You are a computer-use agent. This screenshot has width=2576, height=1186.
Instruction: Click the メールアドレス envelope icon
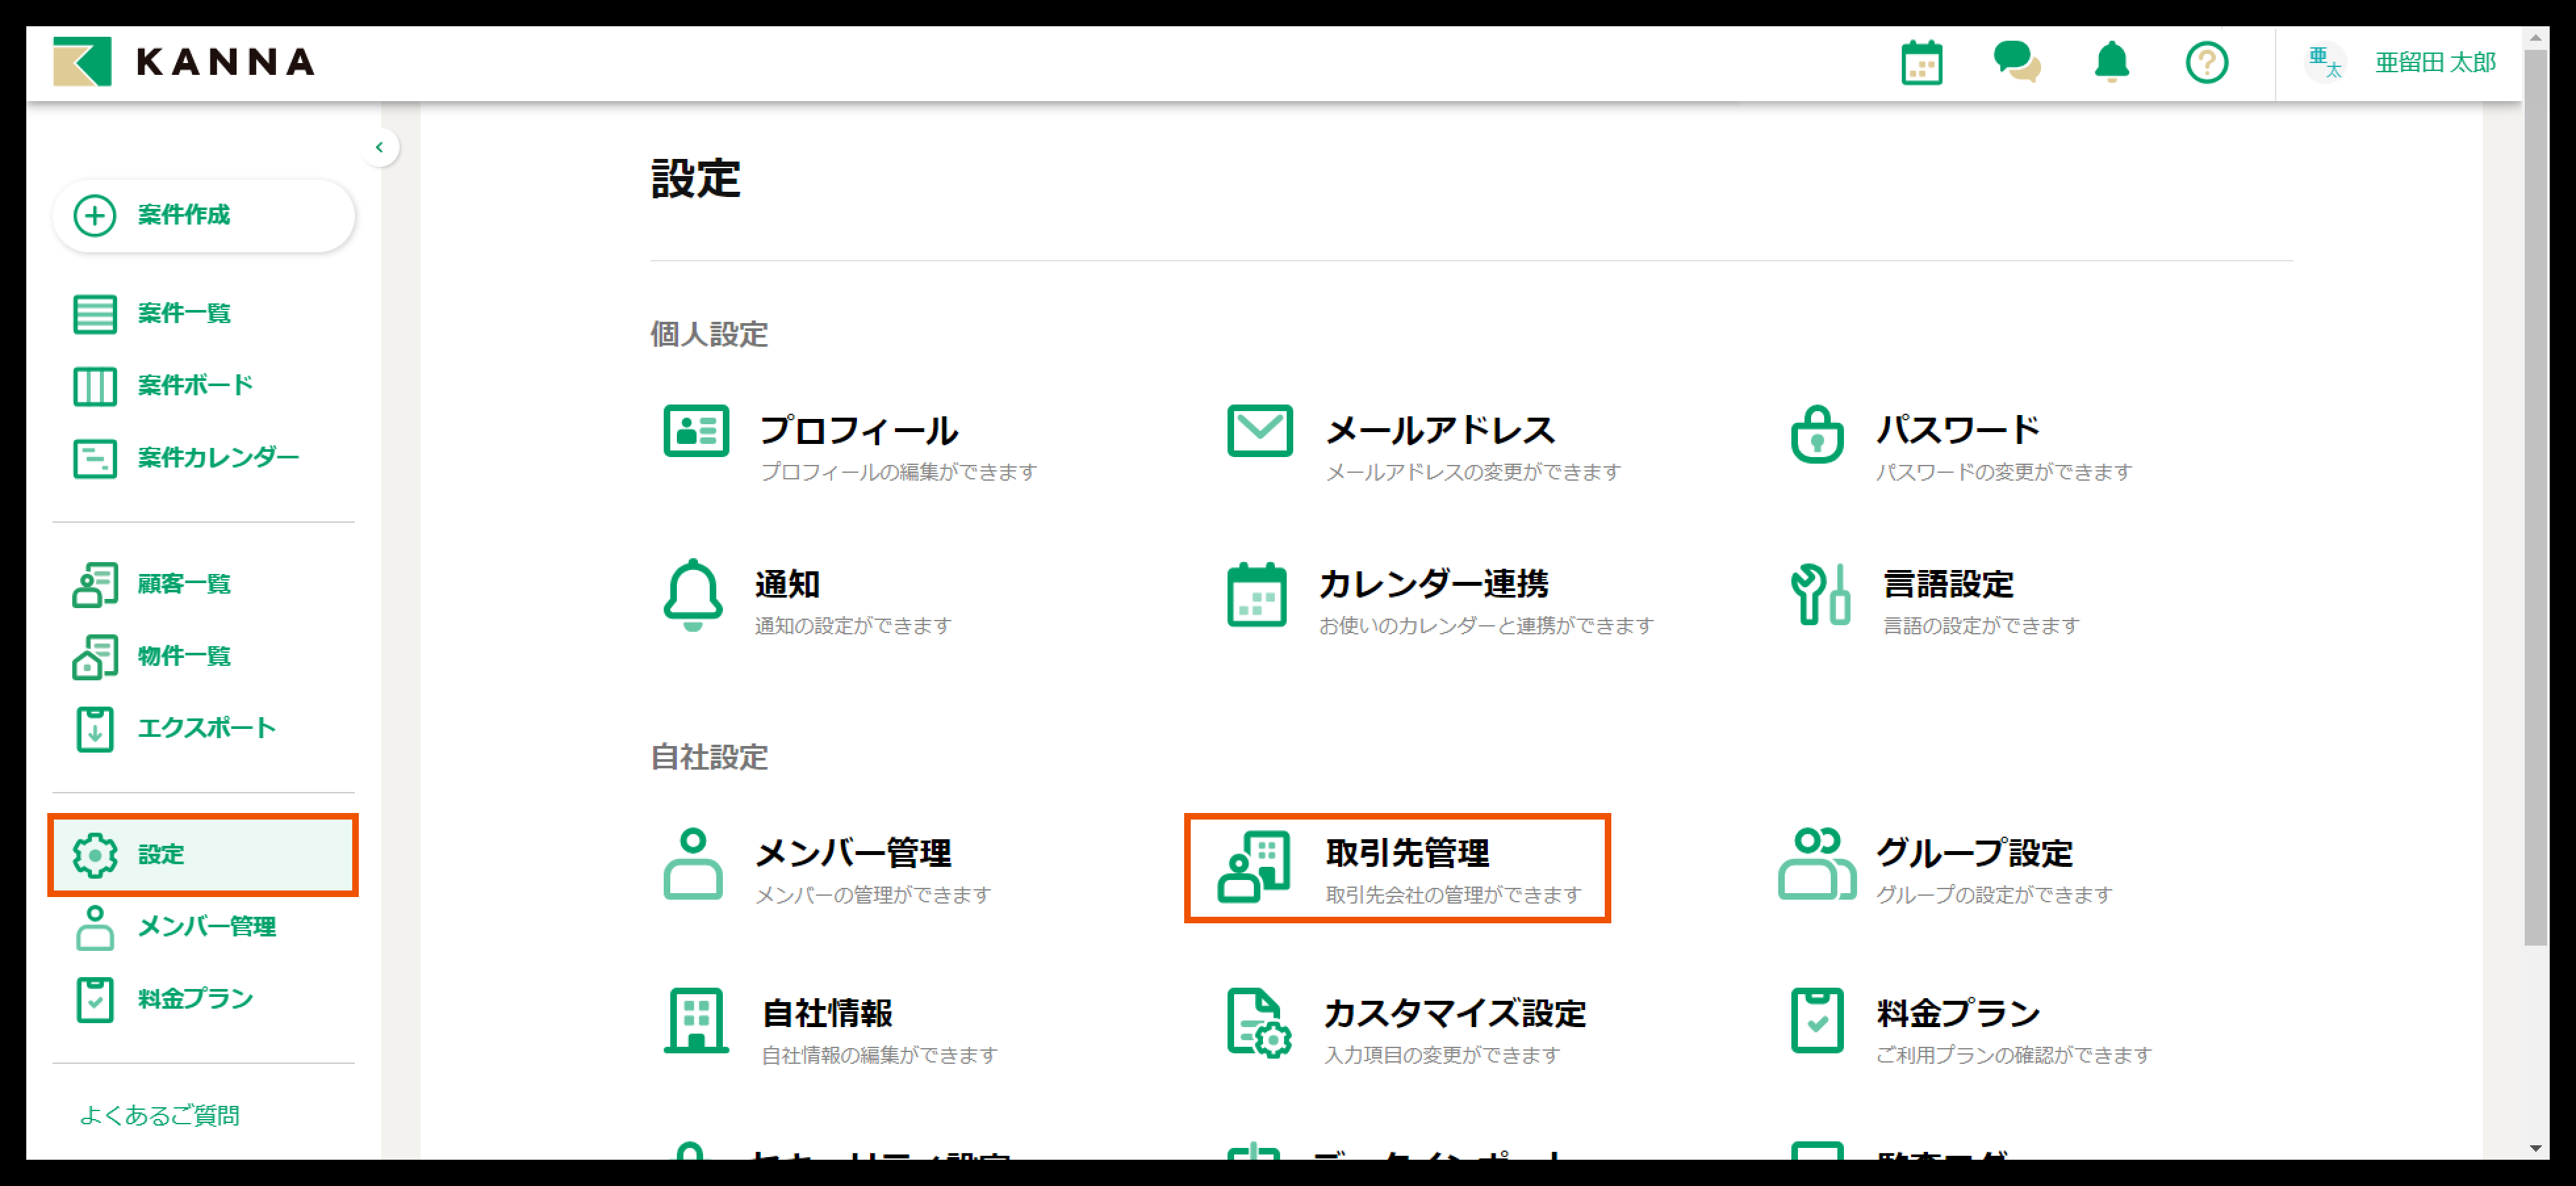point(1259,431)
